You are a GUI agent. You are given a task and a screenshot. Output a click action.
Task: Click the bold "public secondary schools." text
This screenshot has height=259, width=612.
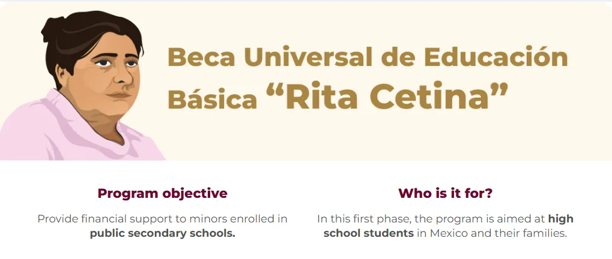click(163, 234)
